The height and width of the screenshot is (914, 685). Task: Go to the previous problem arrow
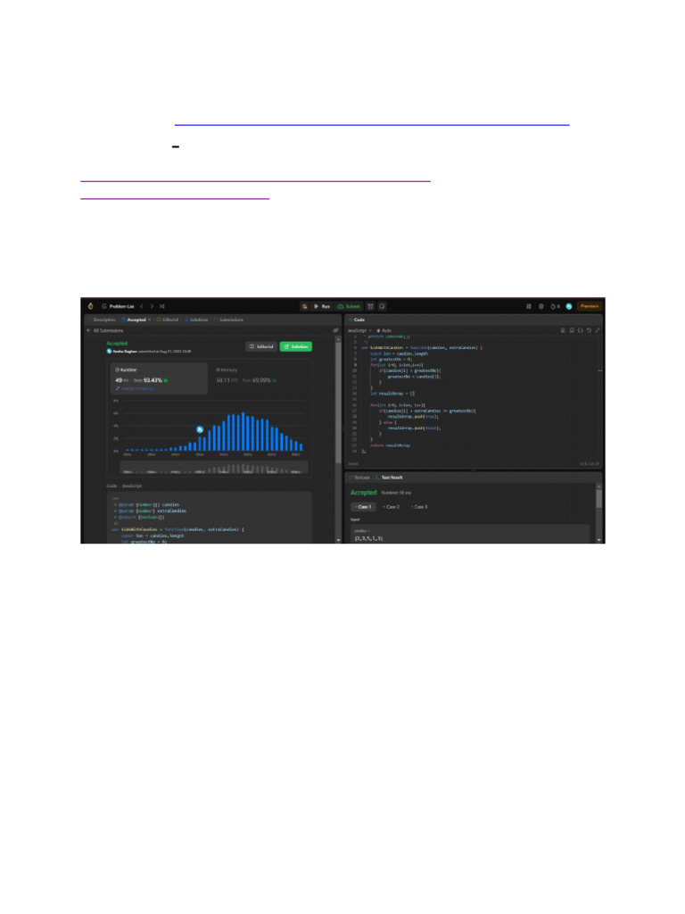[x=142, y=306]
